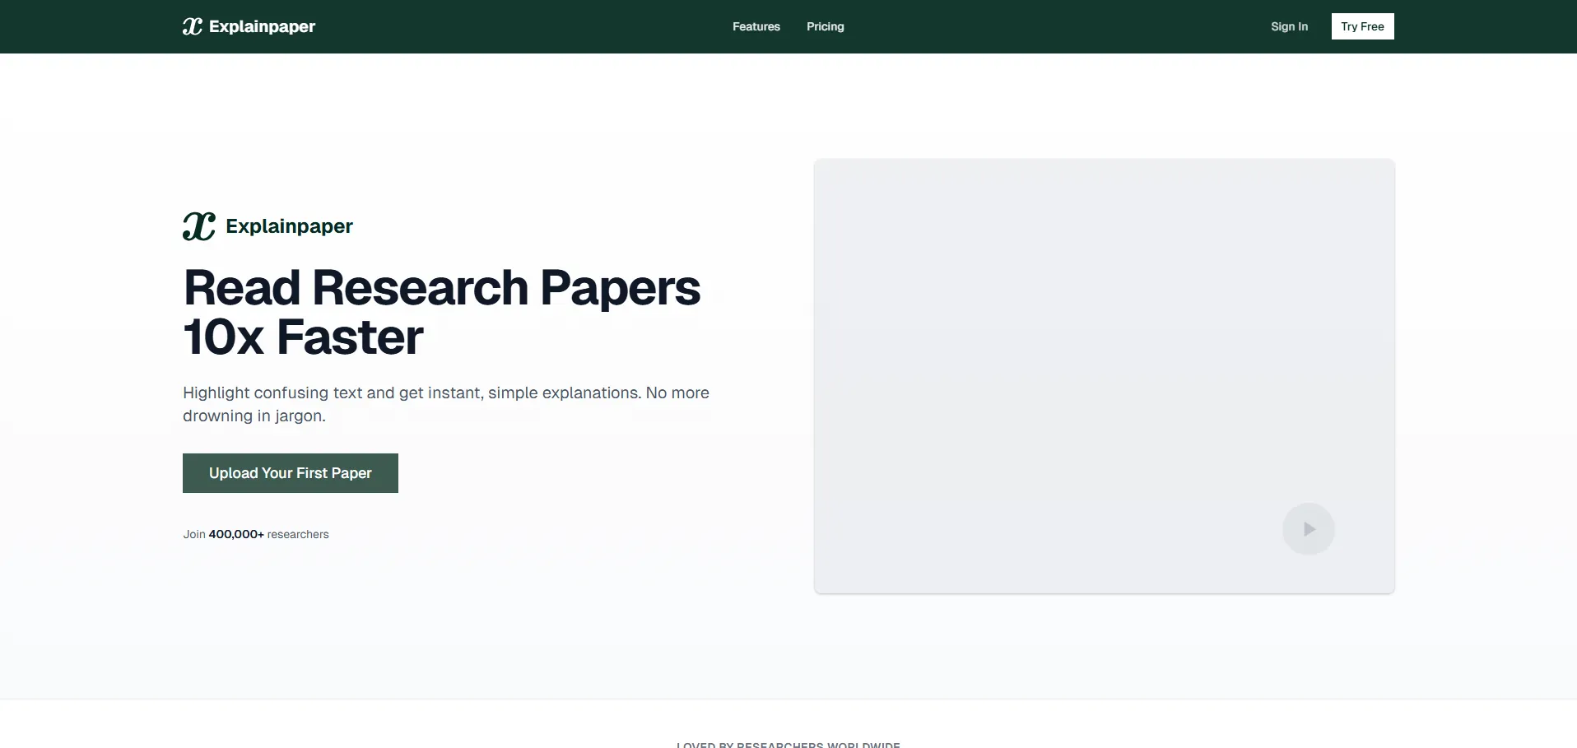Image resolution: width=1577 pixels, height=748 pixels.
Task: Click the '10x Faster' headline text
Action: [x=303, y=337]
